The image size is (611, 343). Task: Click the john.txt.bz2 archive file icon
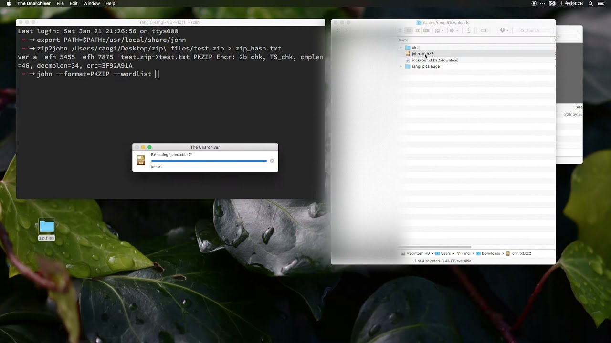[408, 54]
